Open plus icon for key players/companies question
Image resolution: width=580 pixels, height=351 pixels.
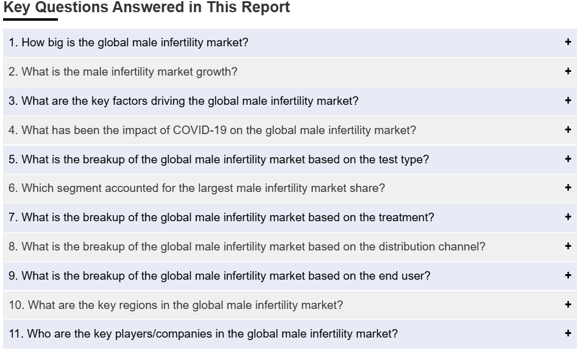pos(568,333)
